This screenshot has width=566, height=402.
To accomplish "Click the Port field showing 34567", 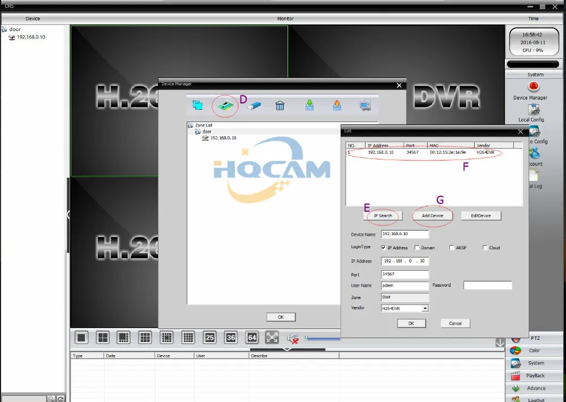I will click(x=405, y=274).
